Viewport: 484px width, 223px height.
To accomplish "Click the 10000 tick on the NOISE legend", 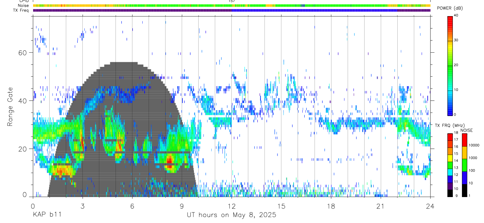I will coord(474,146).
